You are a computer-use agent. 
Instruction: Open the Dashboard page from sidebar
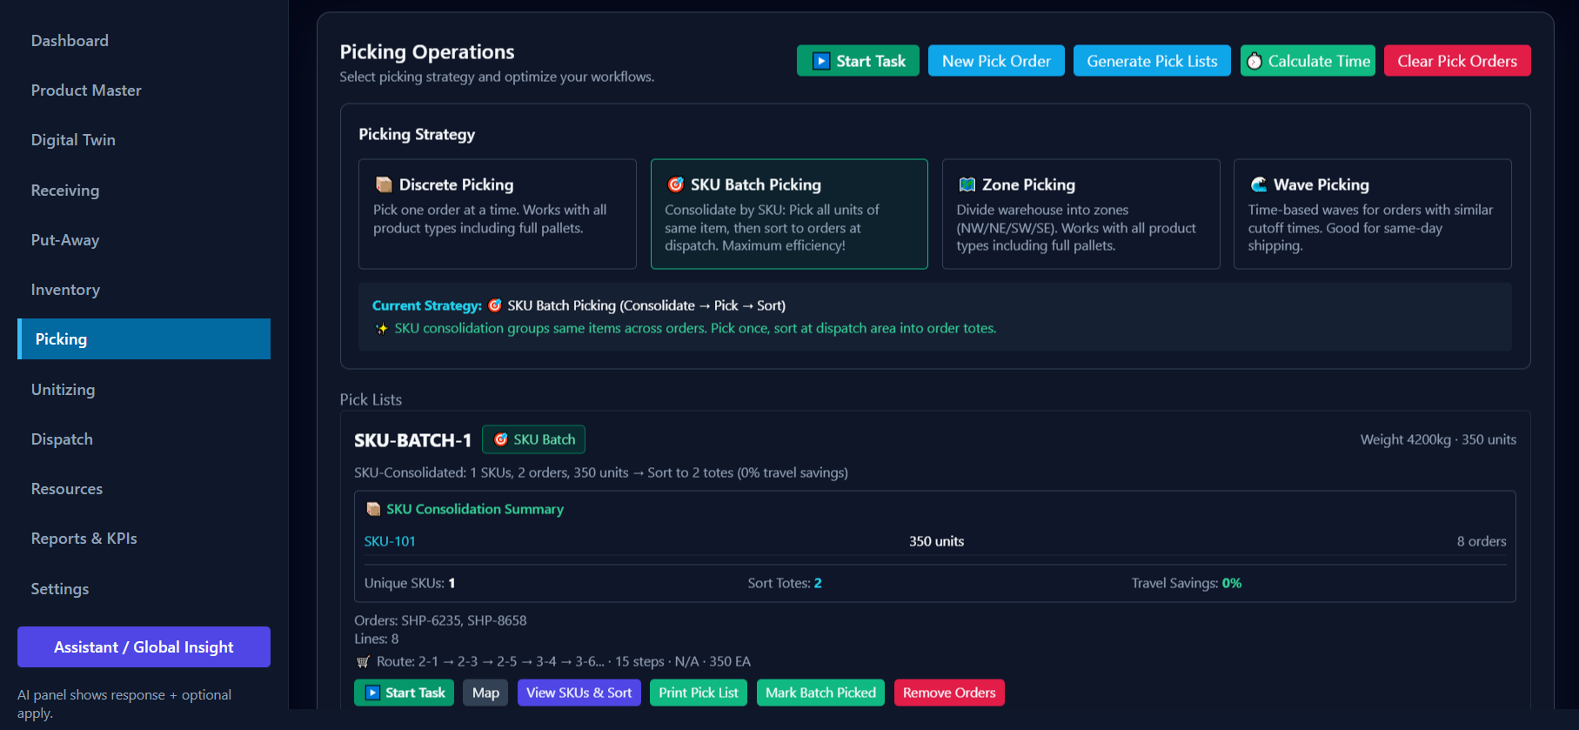pyautogui.click(x=70, y=41)
